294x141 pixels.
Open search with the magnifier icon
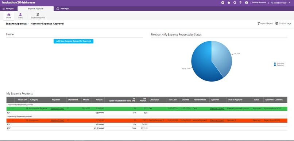(235, 3)
